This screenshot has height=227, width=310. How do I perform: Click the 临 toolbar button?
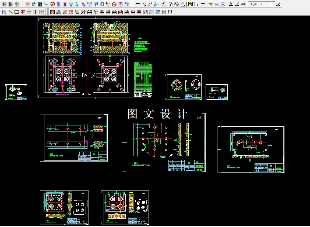[x=10, y=4]
